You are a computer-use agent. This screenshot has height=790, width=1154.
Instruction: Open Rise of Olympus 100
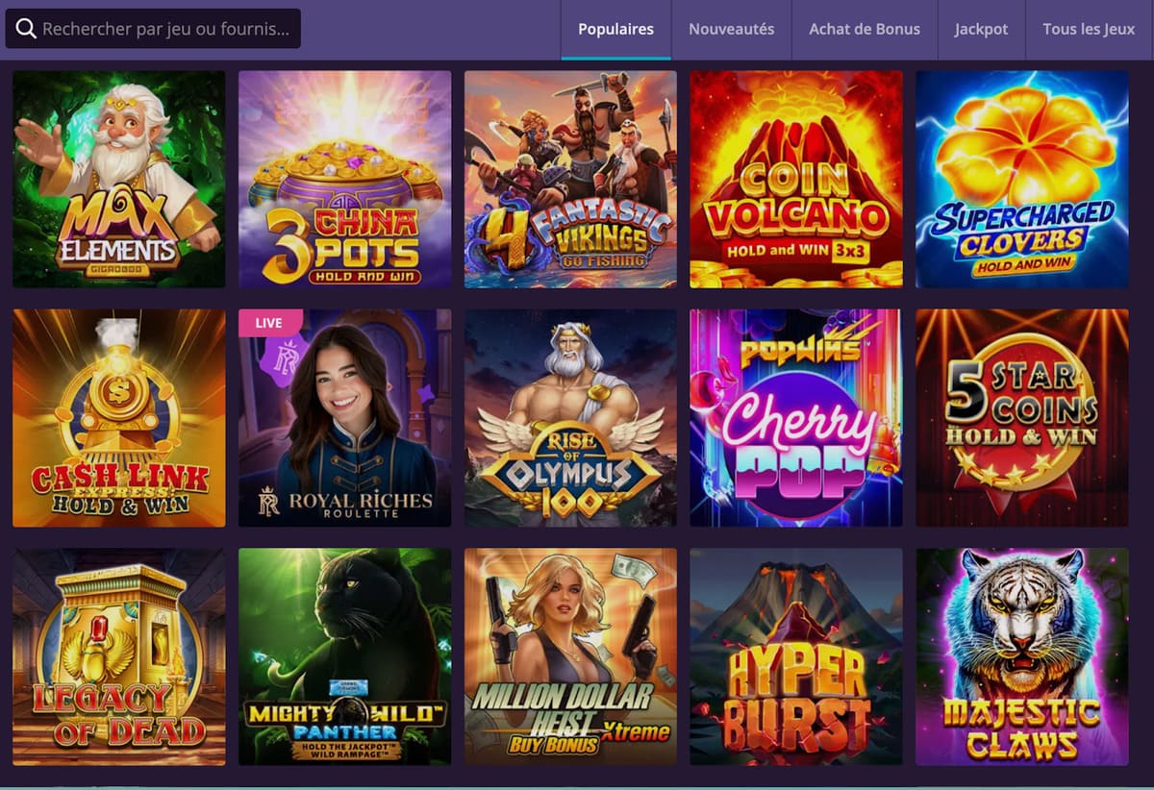(570, 418)
